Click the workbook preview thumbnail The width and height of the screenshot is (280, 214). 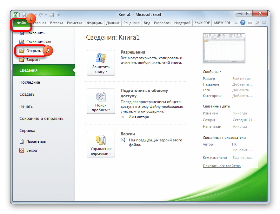click(x=224, y=48)
